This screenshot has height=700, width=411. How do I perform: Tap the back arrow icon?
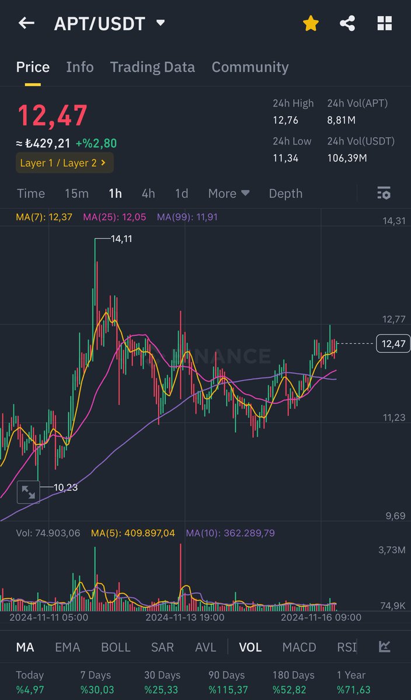26,23
